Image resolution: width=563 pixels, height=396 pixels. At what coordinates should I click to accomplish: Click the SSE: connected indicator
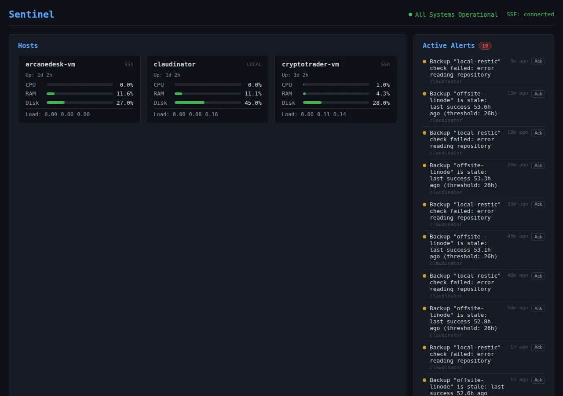coord(530,15)
